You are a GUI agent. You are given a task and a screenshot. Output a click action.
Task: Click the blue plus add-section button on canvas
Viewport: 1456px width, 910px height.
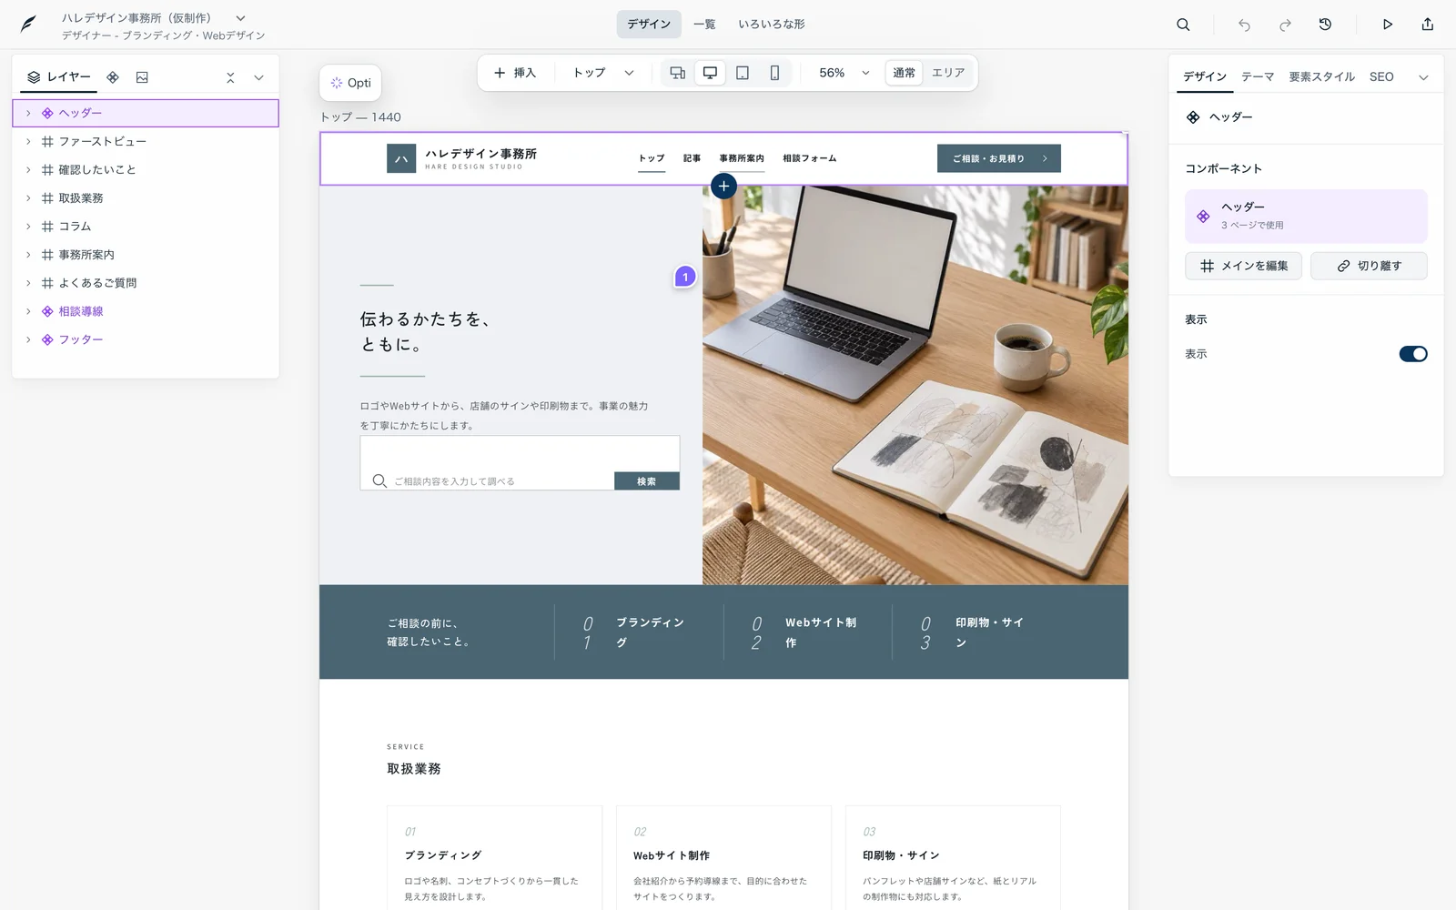723,187
